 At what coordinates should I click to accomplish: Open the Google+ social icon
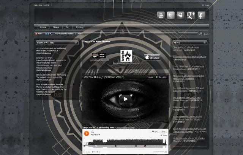[x=191, y=15]
